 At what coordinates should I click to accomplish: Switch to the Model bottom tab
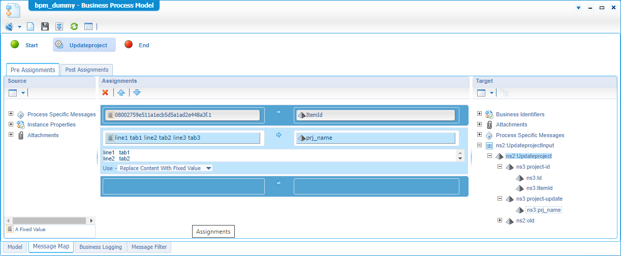15,247
